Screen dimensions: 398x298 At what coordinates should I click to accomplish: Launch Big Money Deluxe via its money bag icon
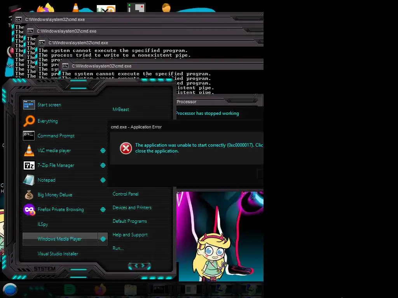[x=29, y=195]
